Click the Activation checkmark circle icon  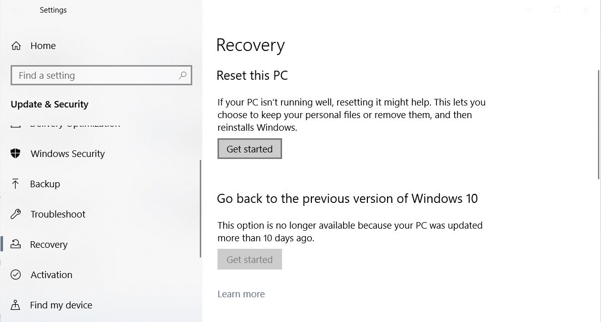(16, 275)
